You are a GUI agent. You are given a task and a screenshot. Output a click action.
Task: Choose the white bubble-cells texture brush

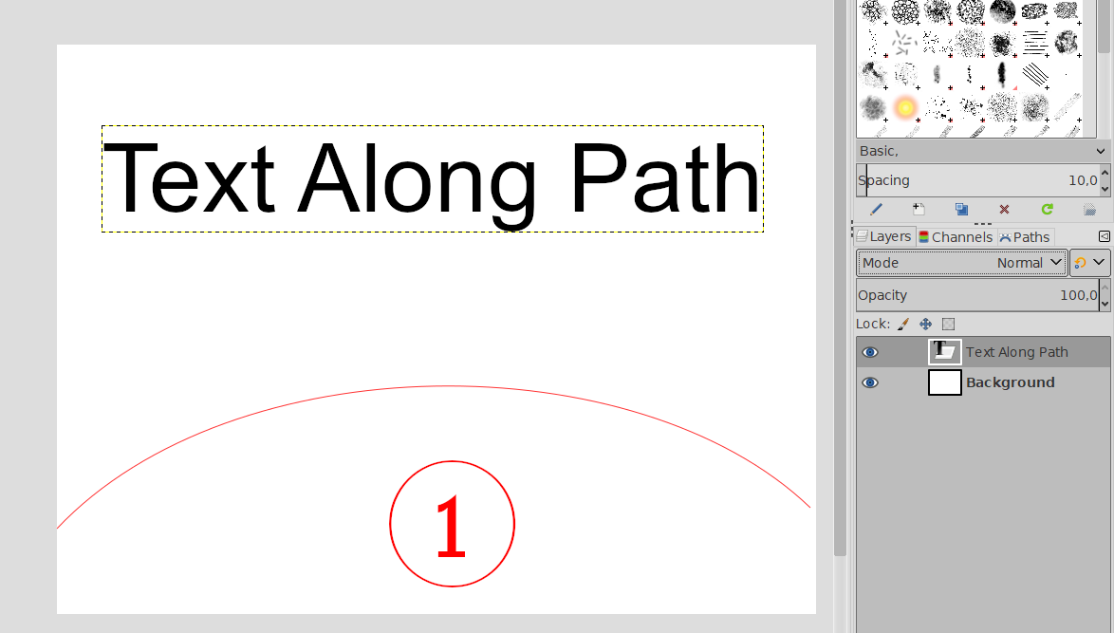click(905, 11)
